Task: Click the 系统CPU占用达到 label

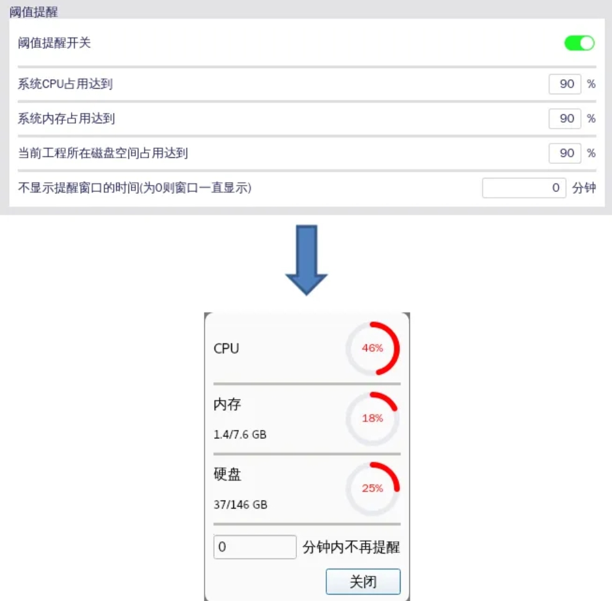Action: pos(65,84)
